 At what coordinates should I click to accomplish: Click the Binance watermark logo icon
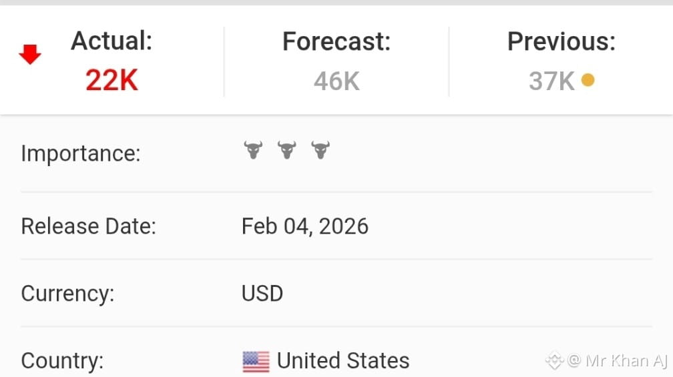click(x=554, y=360)
